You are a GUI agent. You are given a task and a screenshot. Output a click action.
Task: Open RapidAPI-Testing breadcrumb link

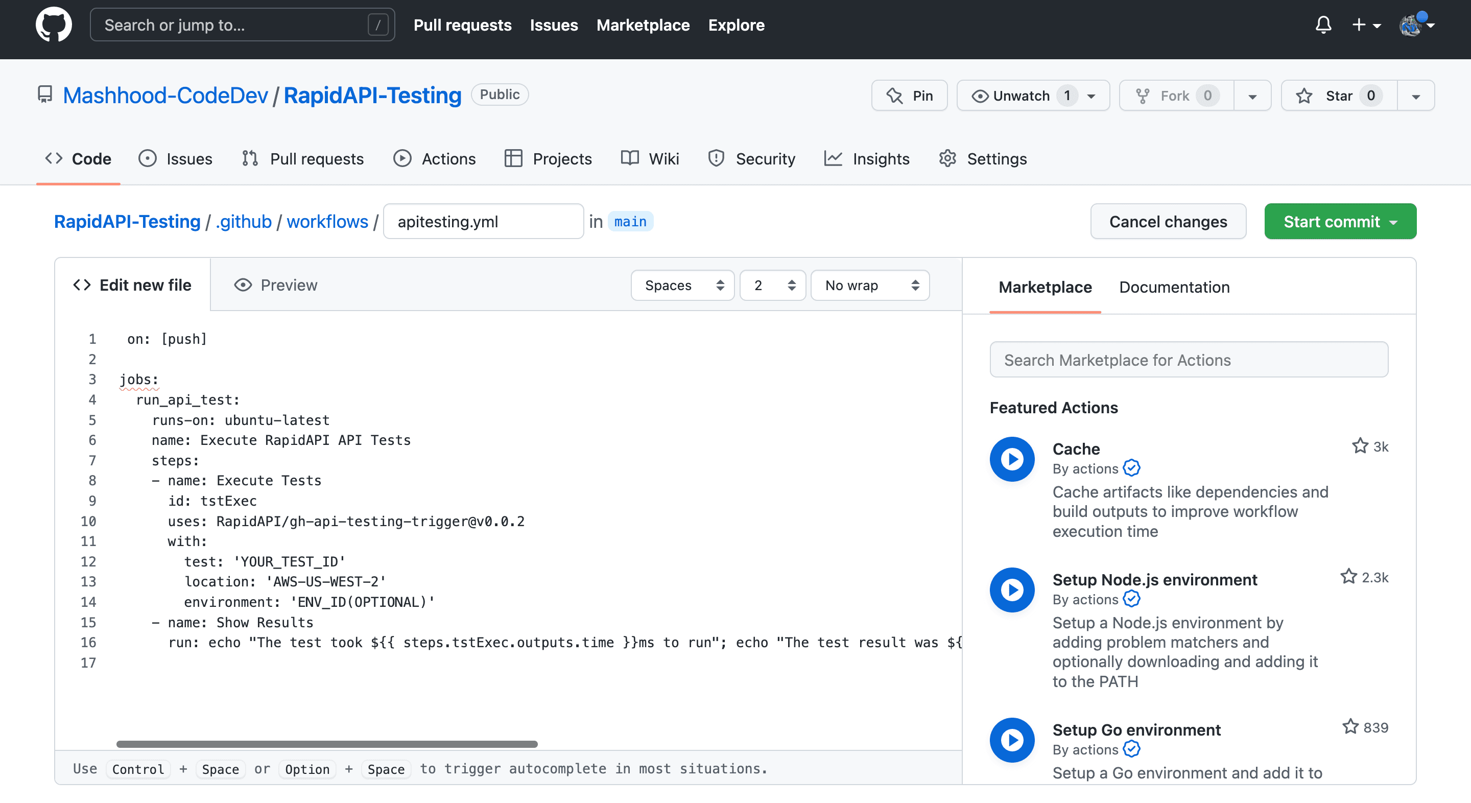(x=127, y=222)
